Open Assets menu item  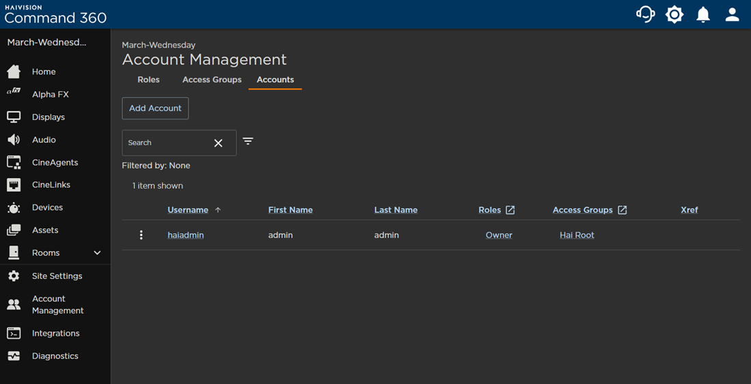[x=45, y=230]
